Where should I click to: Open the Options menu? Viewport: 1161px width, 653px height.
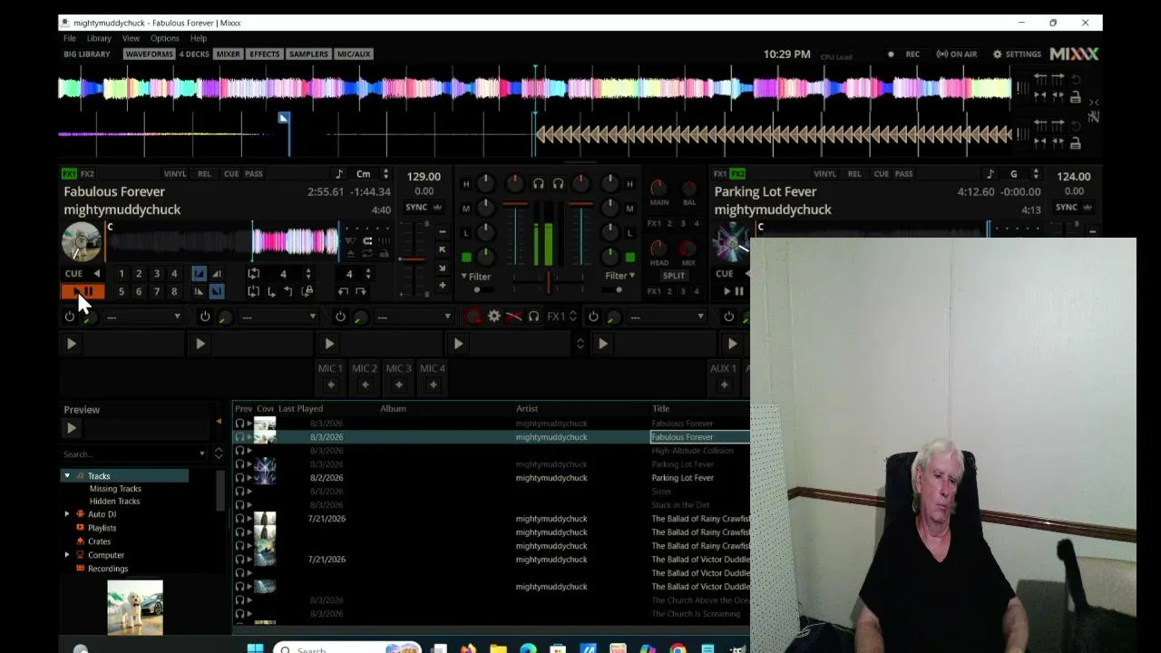click(x=165, y=38)
